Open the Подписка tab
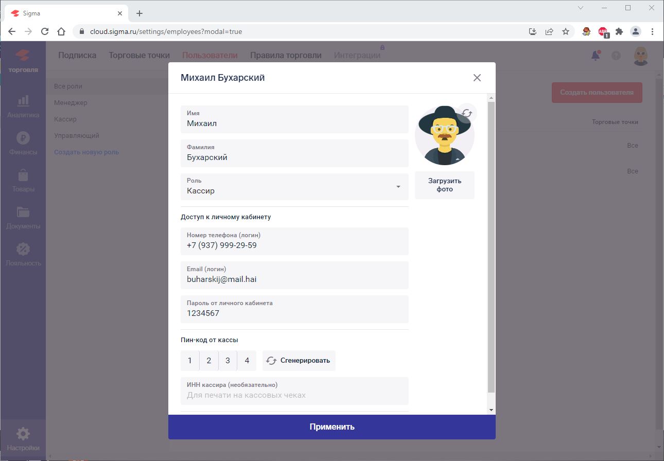664x461 pixels. click(x=77, y=55)
